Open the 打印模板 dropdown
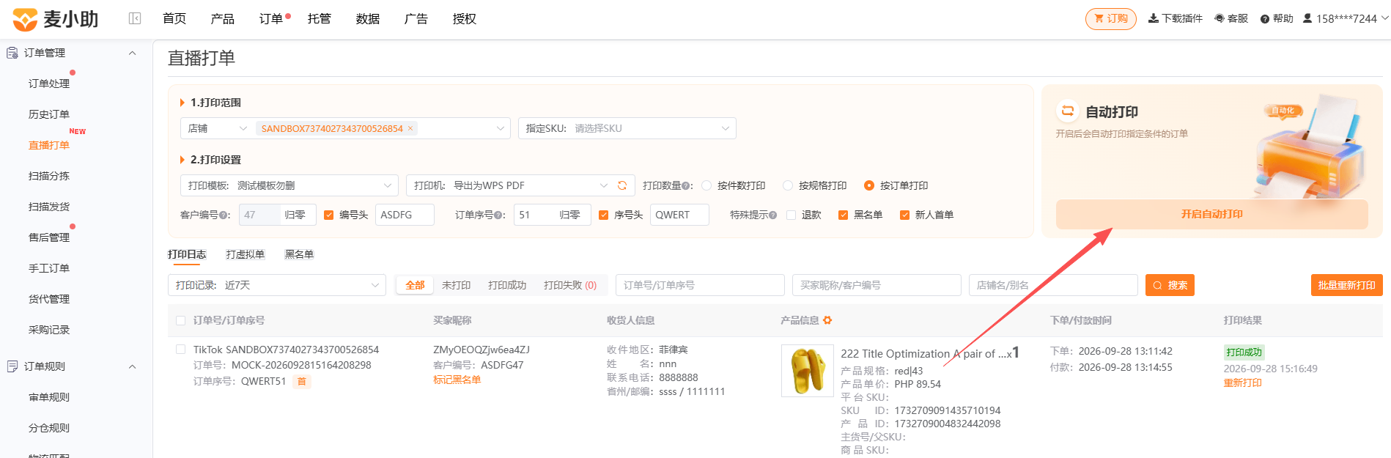1391x458 pixels. pyautogui.click(x=289, y=185)
